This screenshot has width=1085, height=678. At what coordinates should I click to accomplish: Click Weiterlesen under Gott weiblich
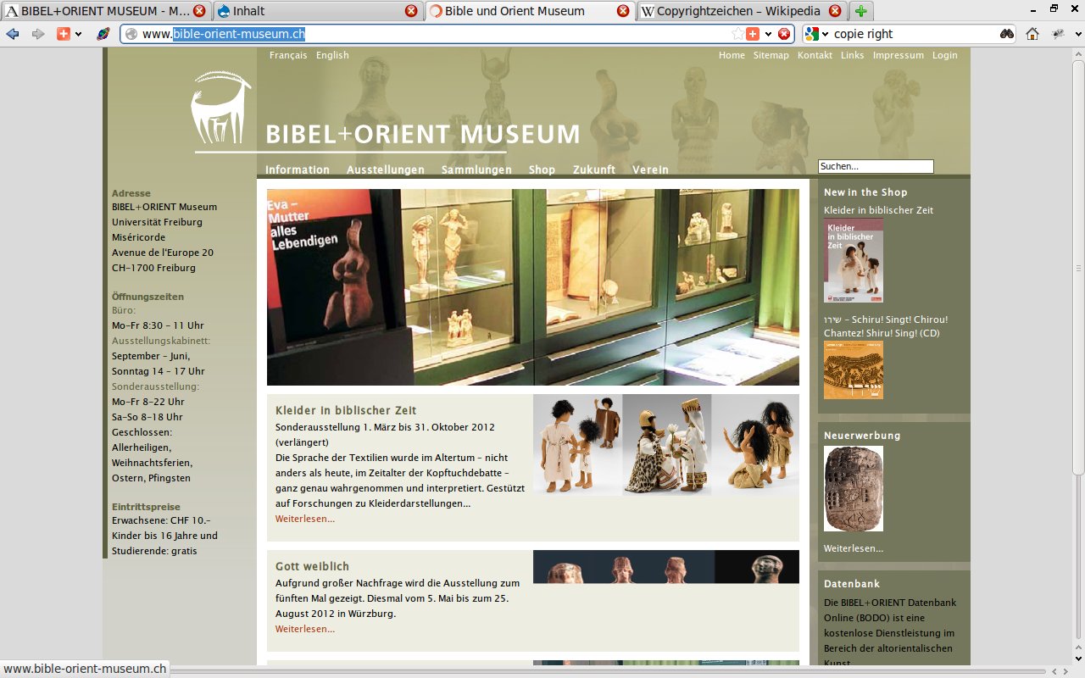coord(305,629)
